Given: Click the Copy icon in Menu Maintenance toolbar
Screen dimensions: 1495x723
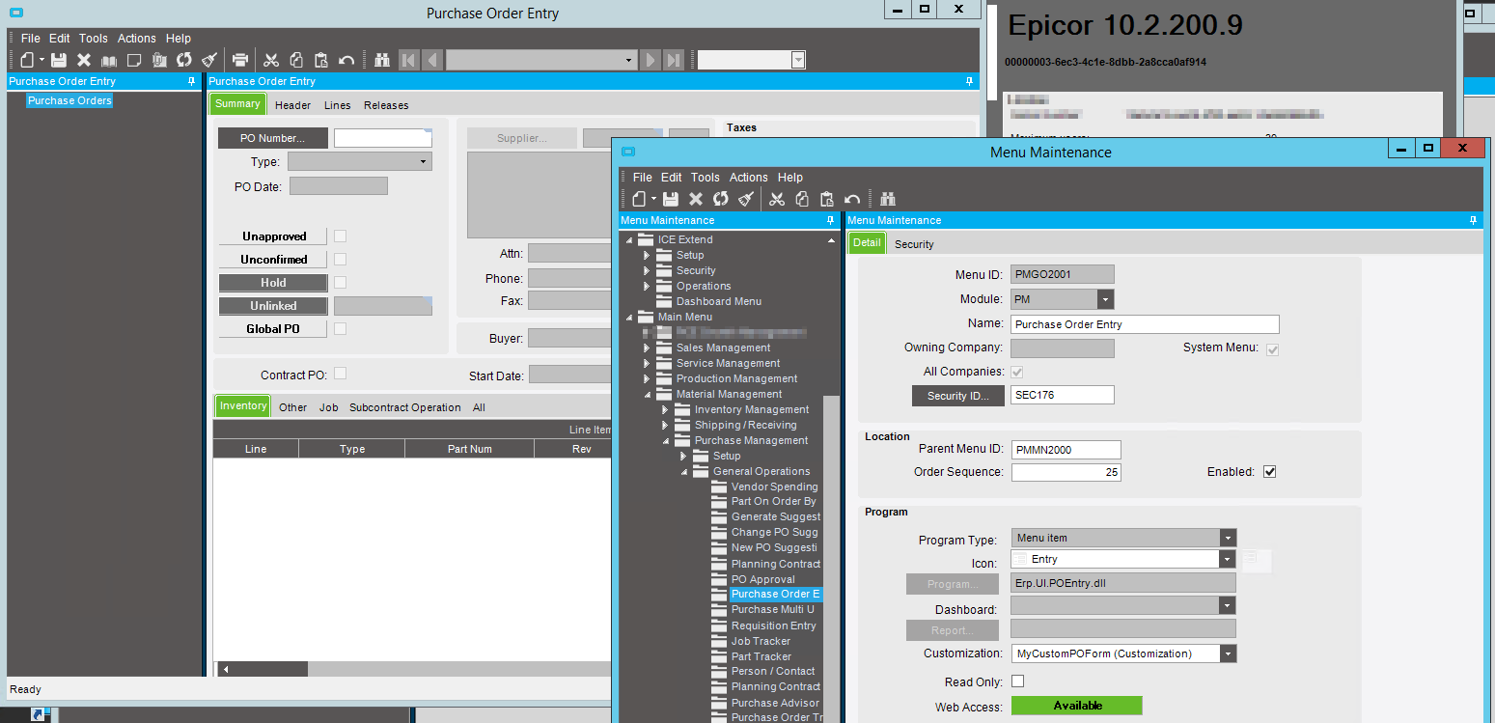Looking at the screenshot, I should (802, 199).
